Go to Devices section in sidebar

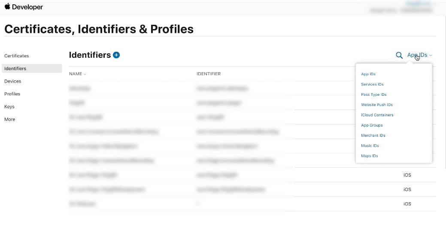12,81
